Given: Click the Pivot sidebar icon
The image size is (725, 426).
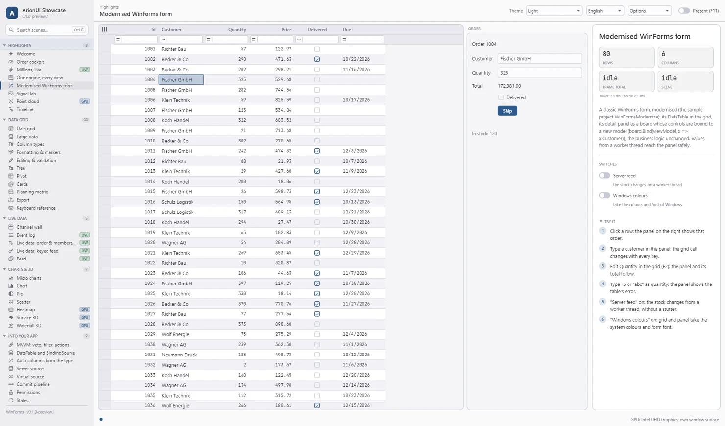Looking at the screenshot, I should (x=11, y=176).
